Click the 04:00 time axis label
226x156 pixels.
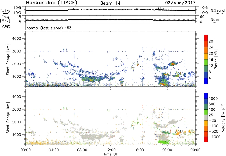click(54, 150)
